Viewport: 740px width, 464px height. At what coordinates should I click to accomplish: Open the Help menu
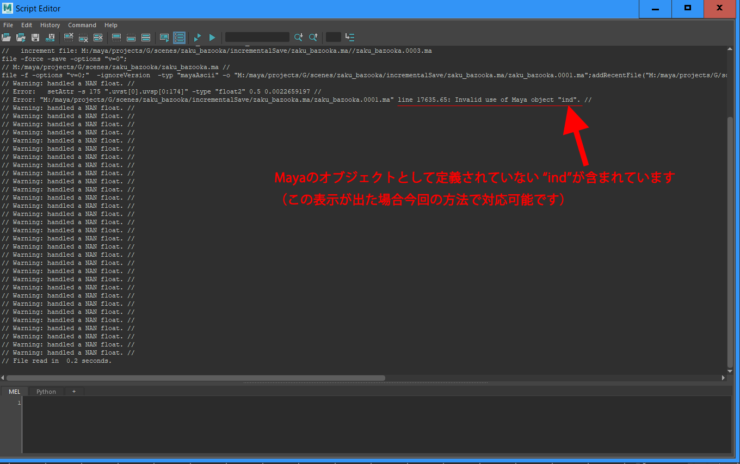coord(111,25)
